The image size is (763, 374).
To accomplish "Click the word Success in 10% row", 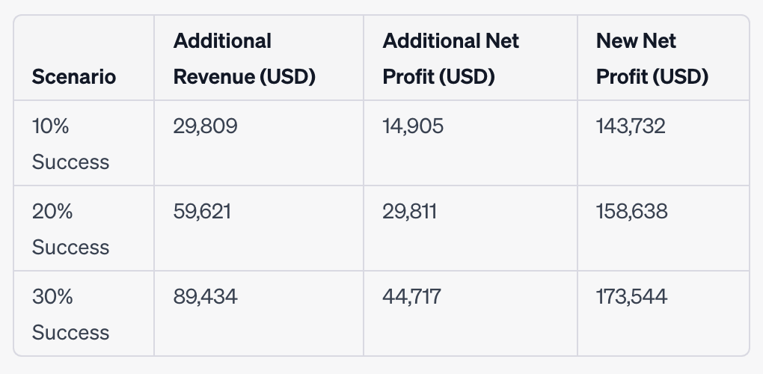I will (70, 162).
